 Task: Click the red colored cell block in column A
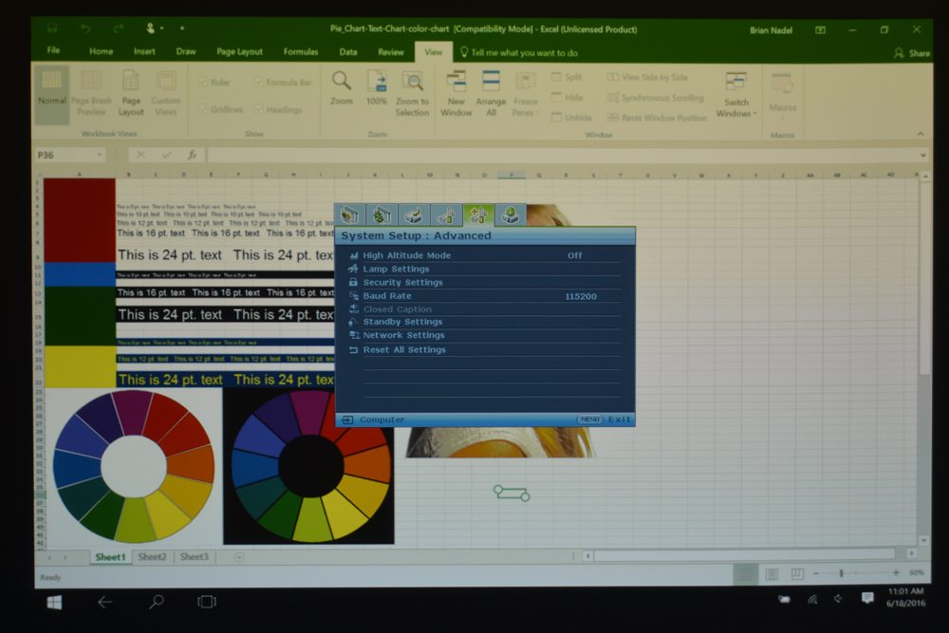pyautogui.click(x=80, y=219)
